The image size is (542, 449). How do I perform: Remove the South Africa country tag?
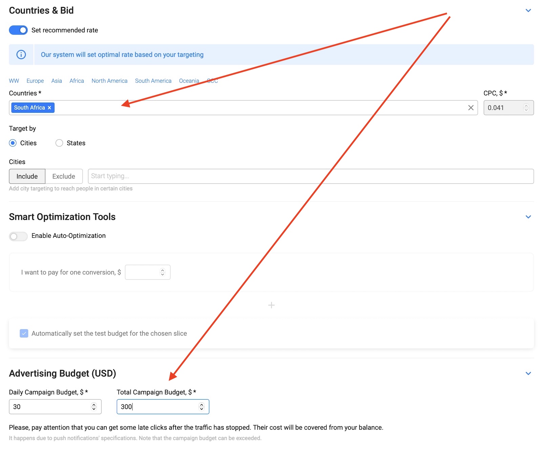49,108
